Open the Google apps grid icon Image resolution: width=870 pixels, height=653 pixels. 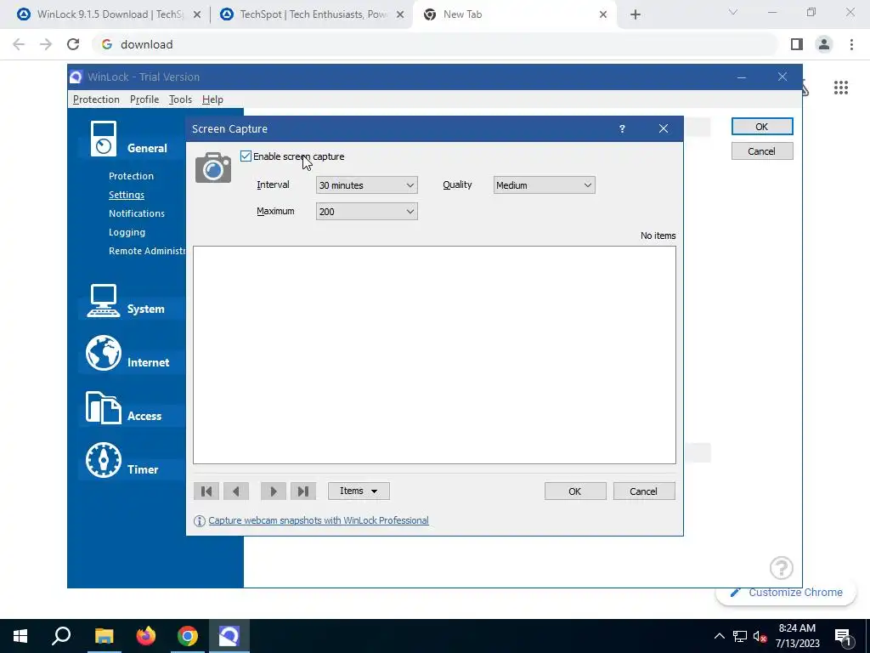pyautogui.click(x=840, y=88)
